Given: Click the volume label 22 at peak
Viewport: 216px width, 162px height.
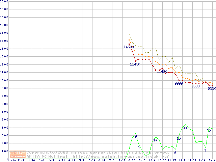Looking at the screenshot, I should [185, 127].
